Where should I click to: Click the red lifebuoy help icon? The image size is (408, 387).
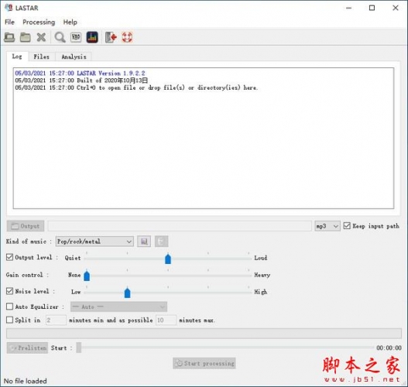coord(127,37)
